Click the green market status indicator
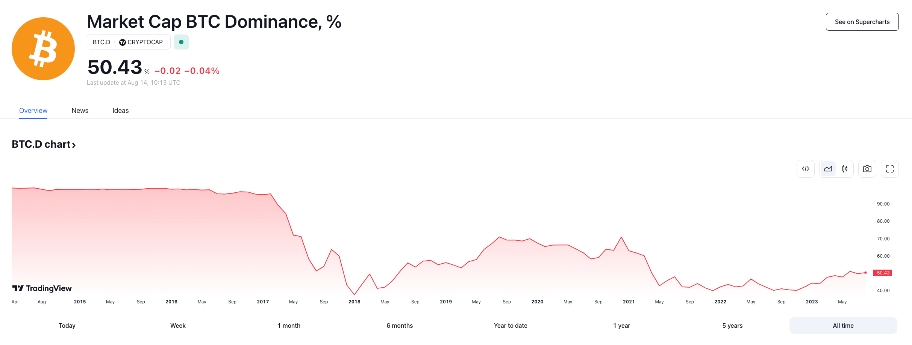 181,42
